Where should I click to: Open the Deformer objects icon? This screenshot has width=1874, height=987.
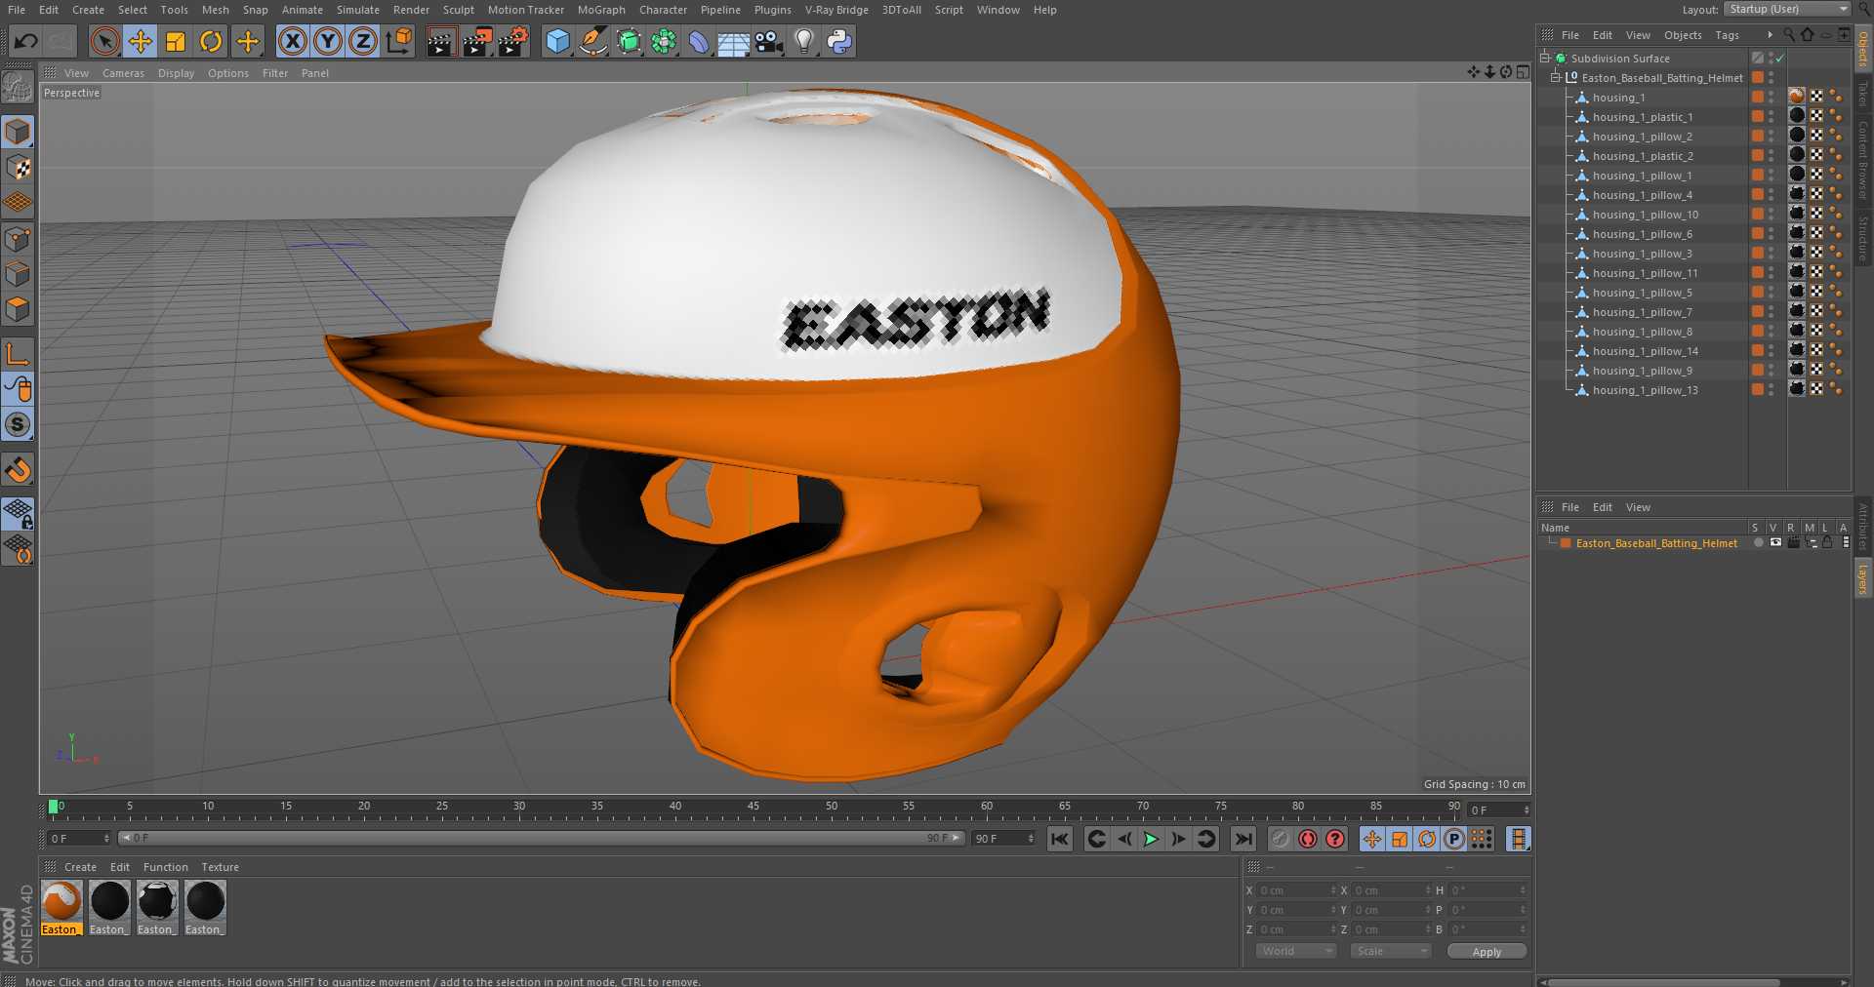(x=699, y=41)
